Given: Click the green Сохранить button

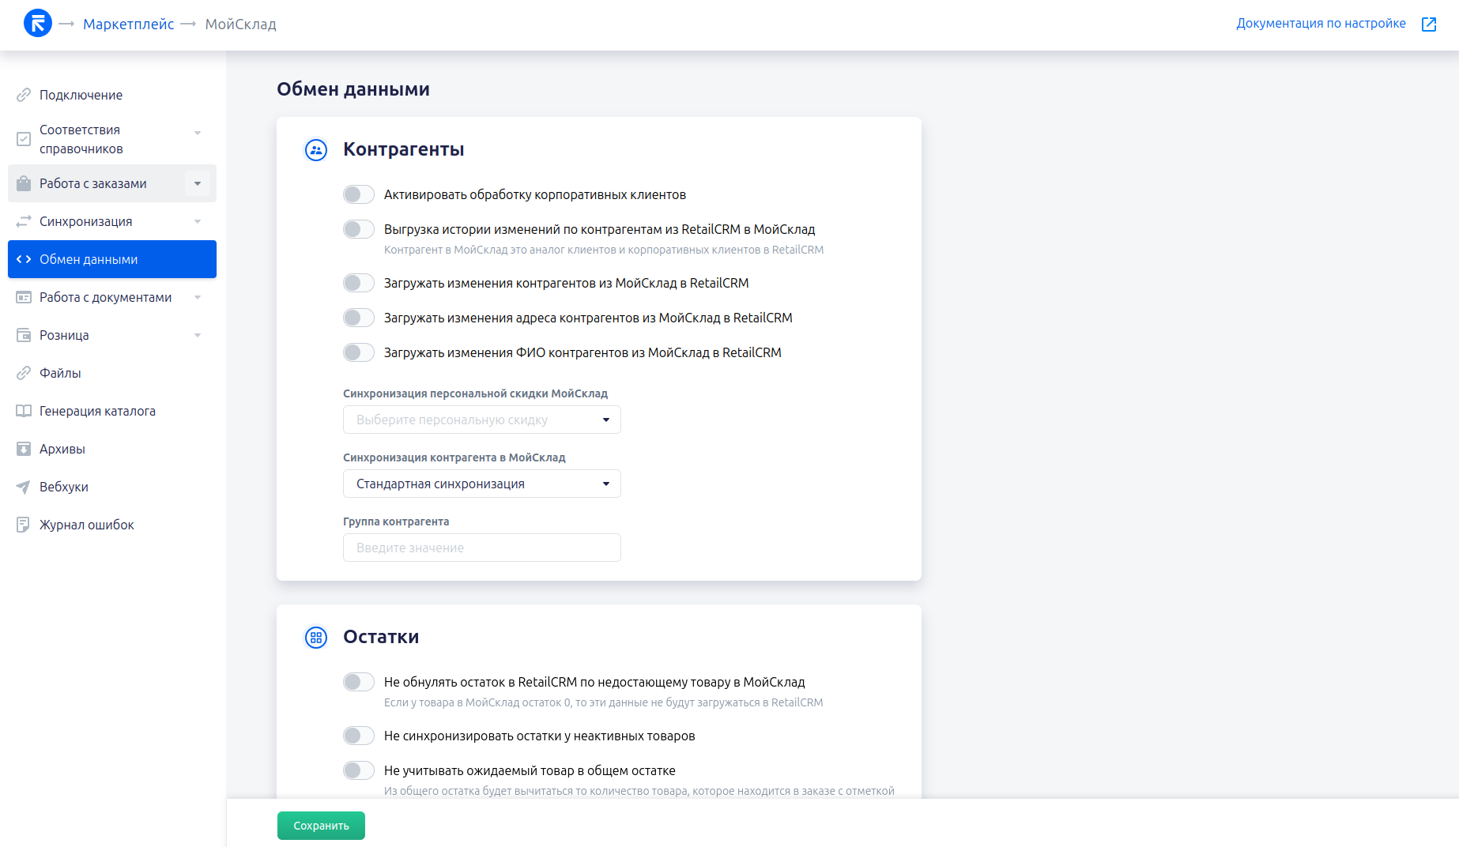Looking at the screenshot, I should click(x=321, y=826).
